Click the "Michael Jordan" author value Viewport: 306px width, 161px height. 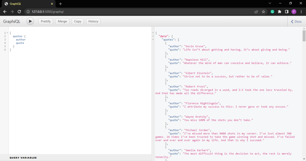[x=197, y=130]
